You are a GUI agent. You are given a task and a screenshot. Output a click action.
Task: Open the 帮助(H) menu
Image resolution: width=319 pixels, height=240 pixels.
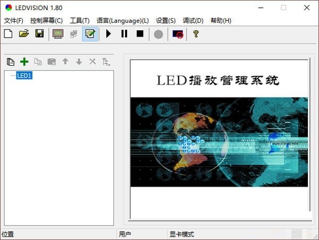point(221,21)
